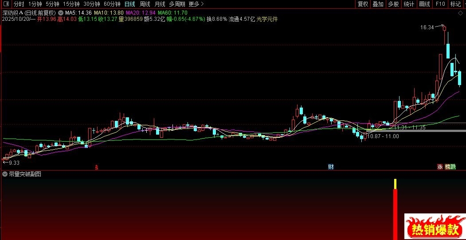Click the 量396859 volume value

point(130,19)
